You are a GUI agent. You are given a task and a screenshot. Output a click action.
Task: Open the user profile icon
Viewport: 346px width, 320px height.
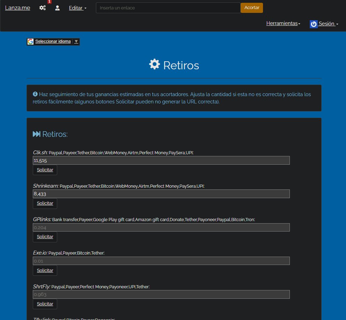pos(57,8)
